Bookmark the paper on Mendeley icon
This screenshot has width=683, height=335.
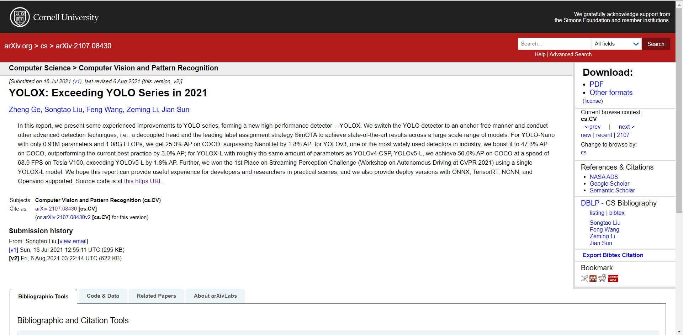click(x=593, y=278)
